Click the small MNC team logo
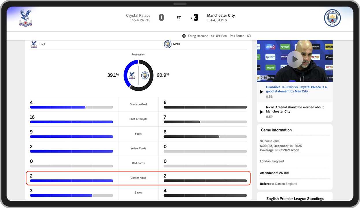360x208 pixels. [168, 44]
